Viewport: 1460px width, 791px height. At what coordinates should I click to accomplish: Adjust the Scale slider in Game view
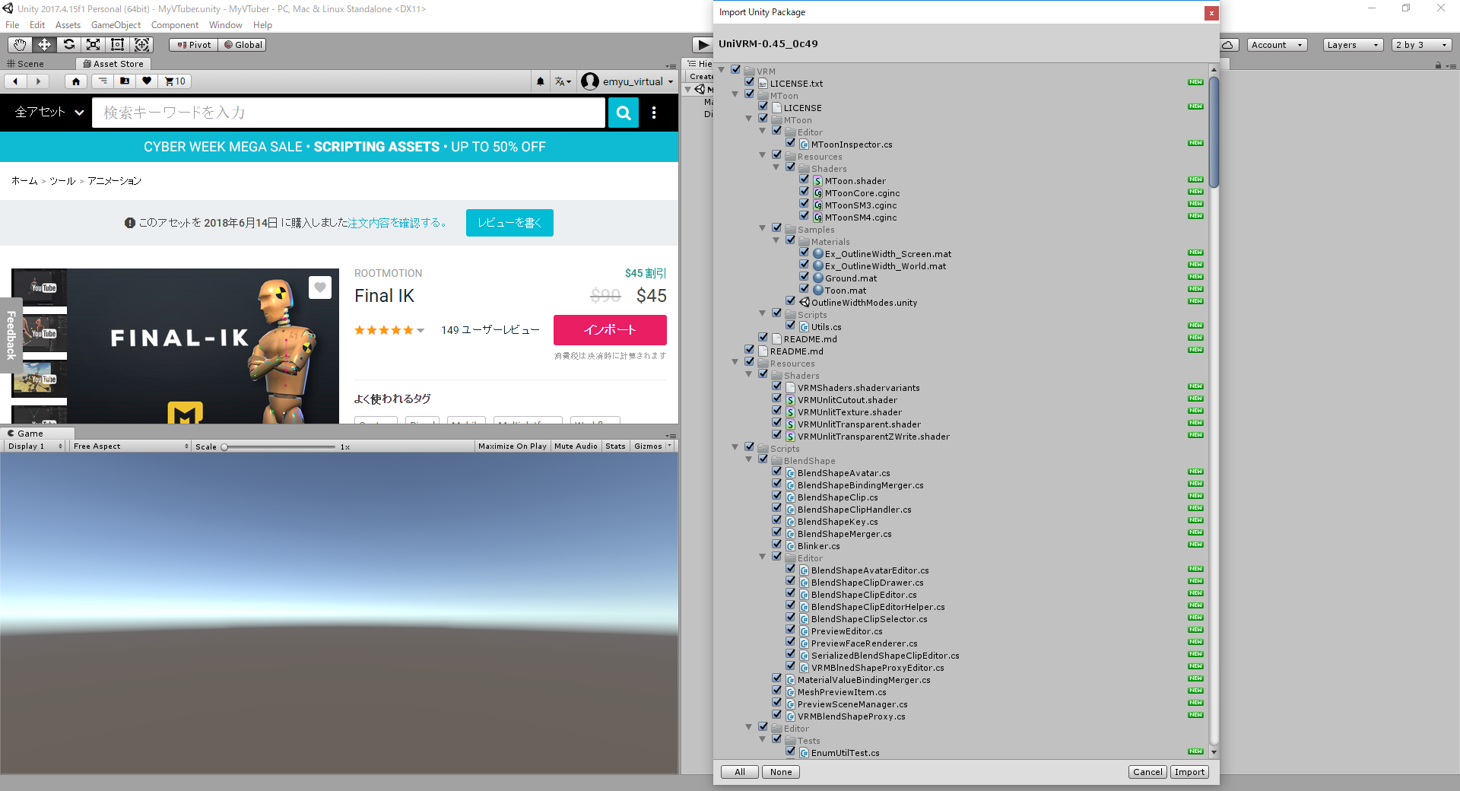tap(224, 446)
